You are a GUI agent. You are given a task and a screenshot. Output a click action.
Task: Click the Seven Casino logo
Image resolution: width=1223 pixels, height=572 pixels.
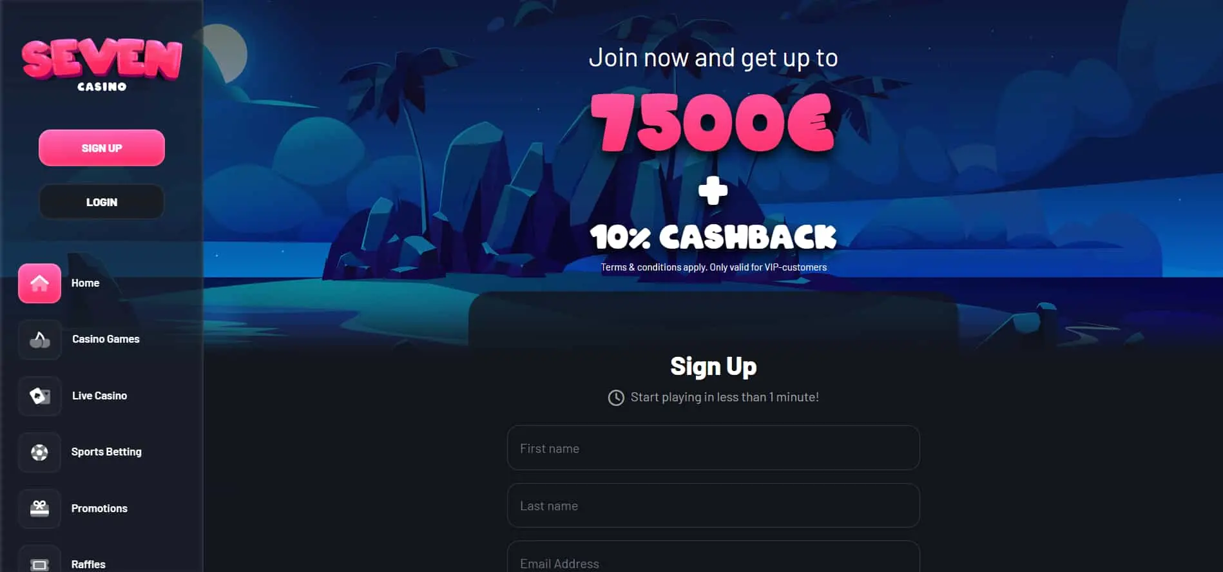point(102,66)
